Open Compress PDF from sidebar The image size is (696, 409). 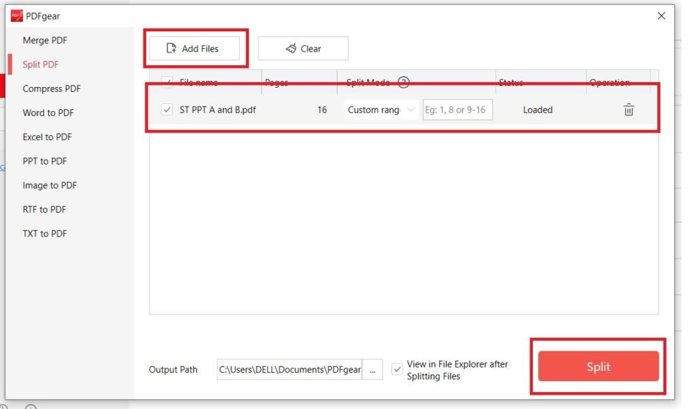[52, 88]
